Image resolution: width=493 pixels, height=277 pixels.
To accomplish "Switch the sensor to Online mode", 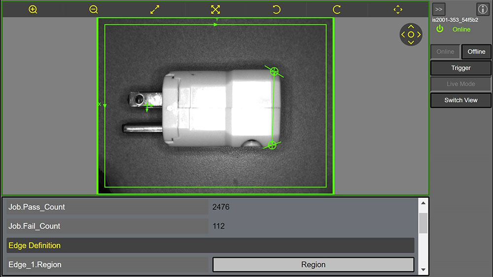I will [x=445, y=52].
